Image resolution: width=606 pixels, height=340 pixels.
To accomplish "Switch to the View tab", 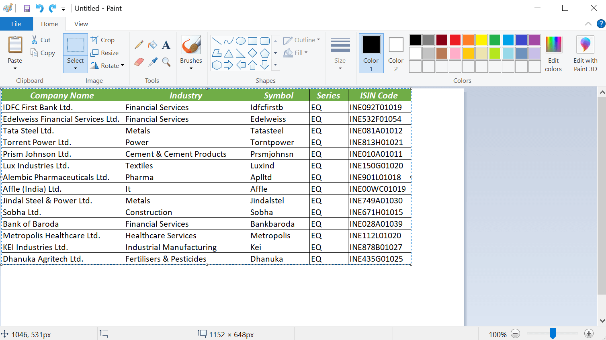I will tap(81, 24).
